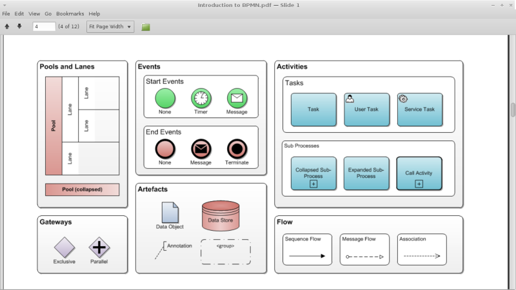Click the Parallel gateway plus diamond
Viewport: 516px width, 290px height.
[99, 247]
